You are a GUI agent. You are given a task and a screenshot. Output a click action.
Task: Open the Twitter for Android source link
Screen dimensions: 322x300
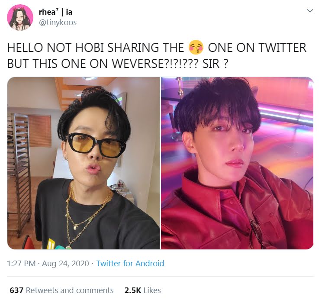pos(130,263)
